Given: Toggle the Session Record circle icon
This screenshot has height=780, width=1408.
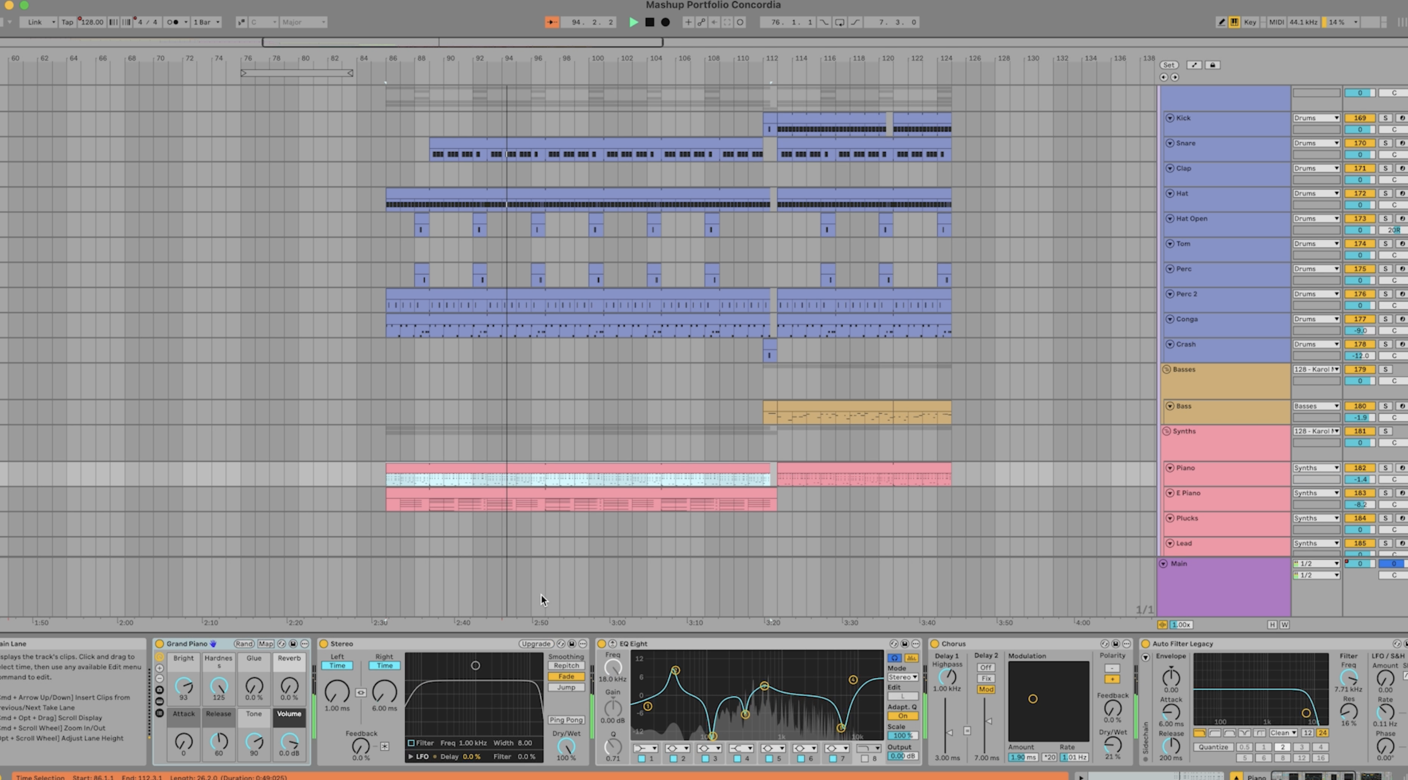Looking at the screenshot, I should [x=740, y=22].
